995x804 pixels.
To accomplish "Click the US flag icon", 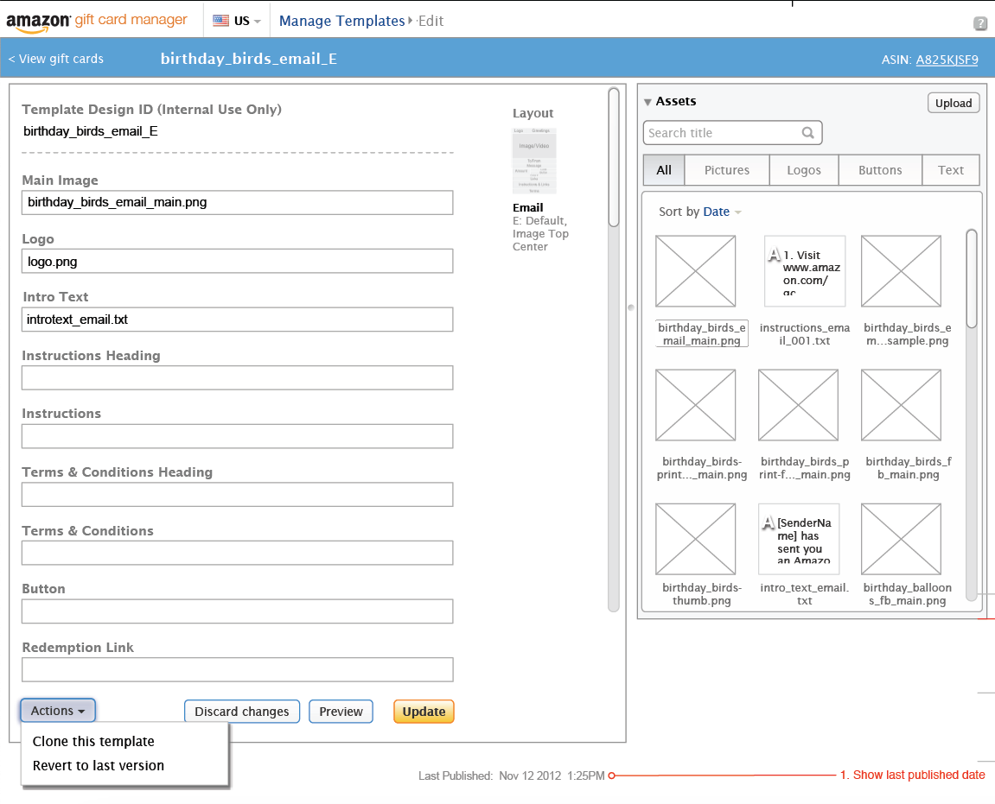I will coord(220,20).
